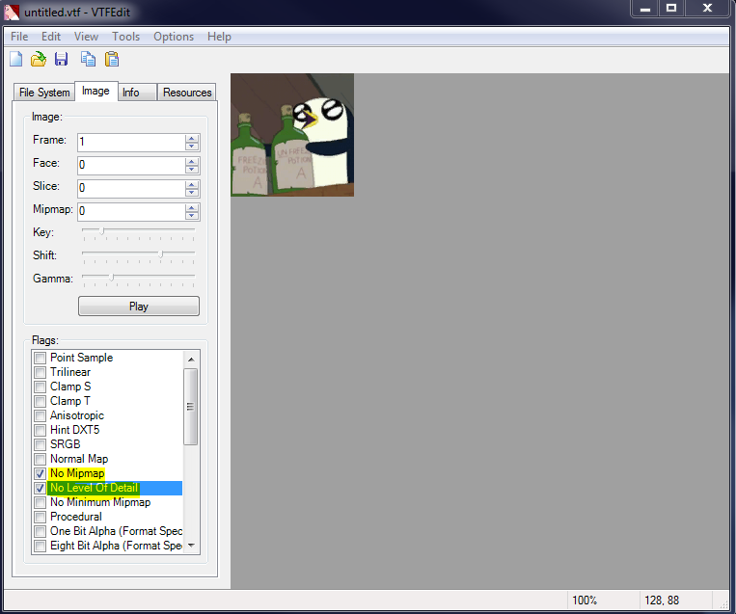The height and width of the screenshot is (614, 736).
Task: Open the Help menu
Action: [219, 37]
